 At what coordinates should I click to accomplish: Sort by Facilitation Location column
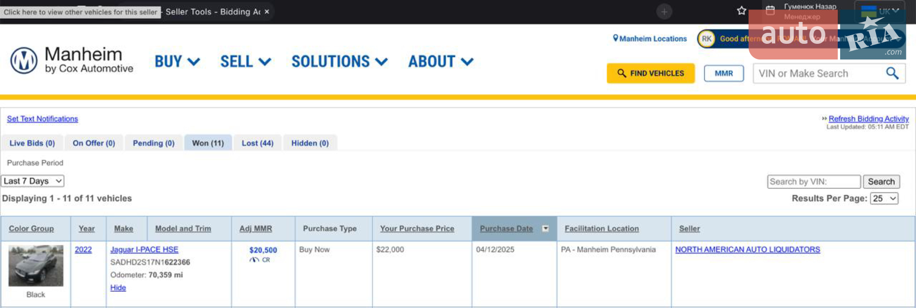click(x=602, y=229)
